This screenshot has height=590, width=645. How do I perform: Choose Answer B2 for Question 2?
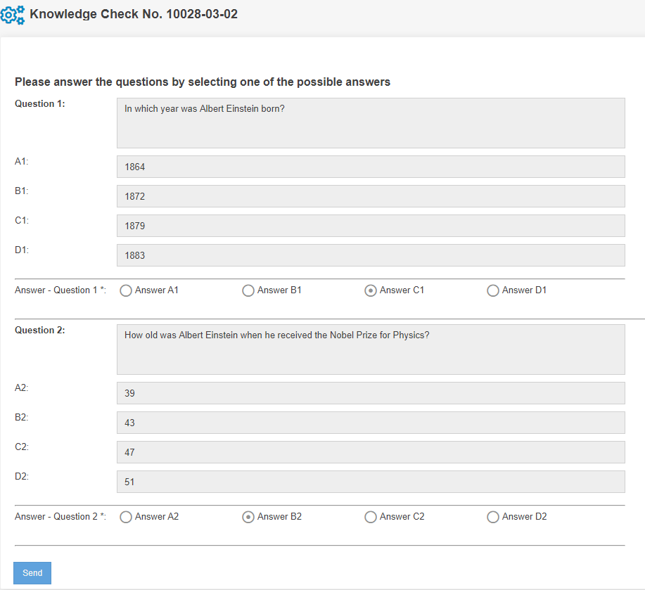(x=248, y=517)
